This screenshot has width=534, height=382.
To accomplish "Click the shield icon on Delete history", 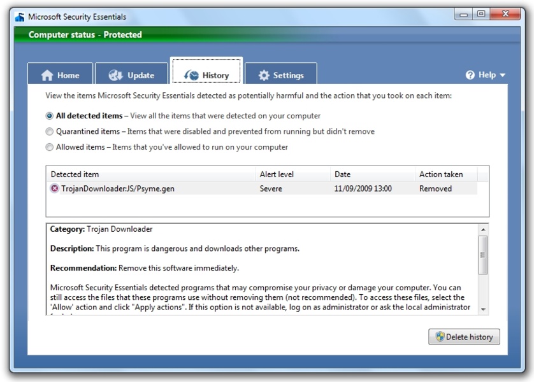I will point(439,337).
